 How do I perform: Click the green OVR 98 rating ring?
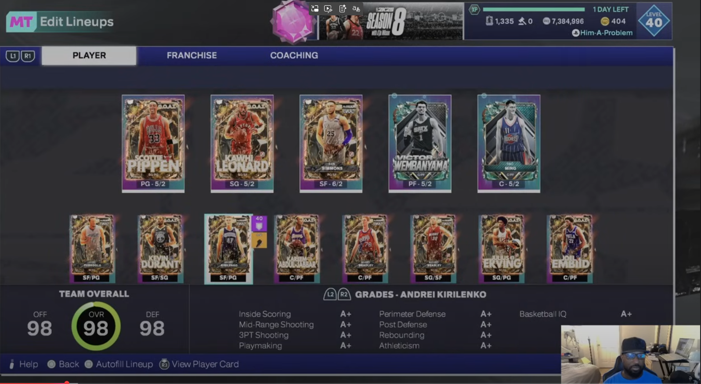pos(96,326)
